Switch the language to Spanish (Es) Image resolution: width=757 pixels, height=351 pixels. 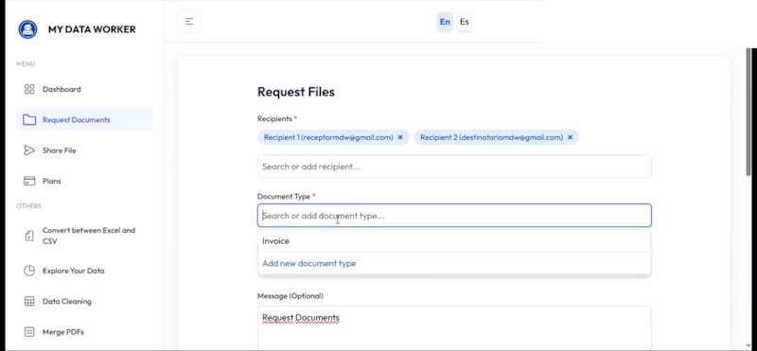coord(464,22)
